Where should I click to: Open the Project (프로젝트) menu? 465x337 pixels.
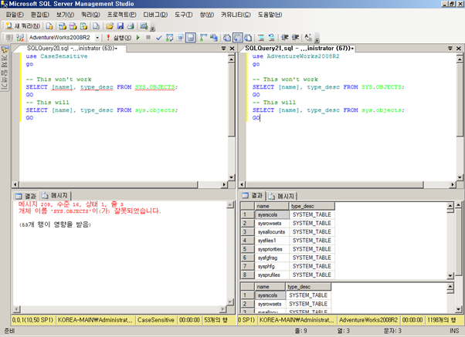click(x=121, y=15)
